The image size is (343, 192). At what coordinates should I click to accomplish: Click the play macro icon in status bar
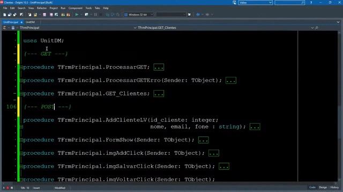point(4,188)
